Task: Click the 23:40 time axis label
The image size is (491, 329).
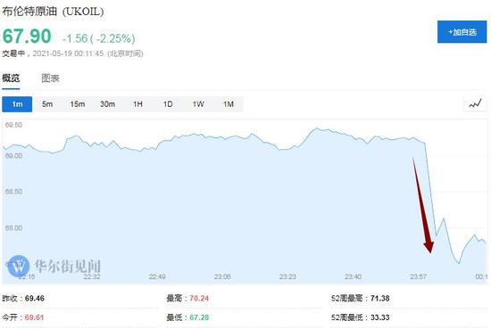Action: pos(353,276)
